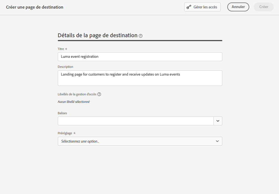Focus the Titre input field
279x194 pixels.
pos(140,57)
